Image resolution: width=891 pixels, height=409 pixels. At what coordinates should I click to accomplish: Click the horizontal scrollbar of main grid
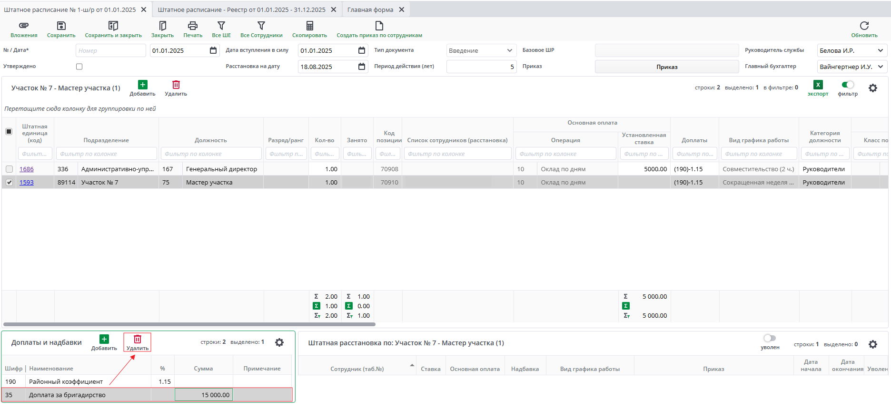pyautogui.click(x=189, y=324)
